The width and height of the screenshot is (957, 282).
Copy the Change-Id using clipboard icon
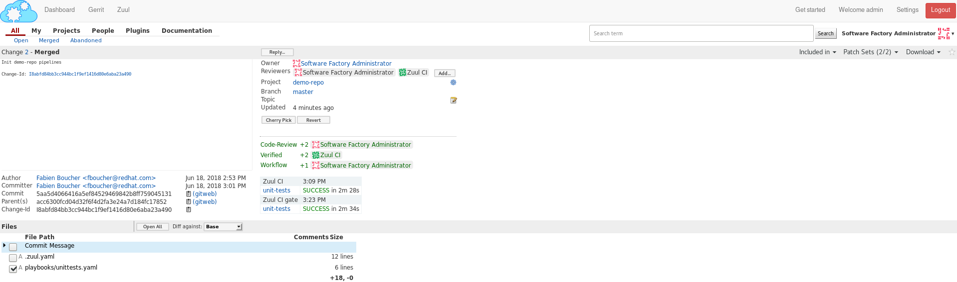click(189, 210)
